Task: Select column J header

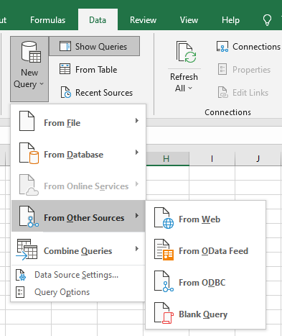Action: pos(258,158)
